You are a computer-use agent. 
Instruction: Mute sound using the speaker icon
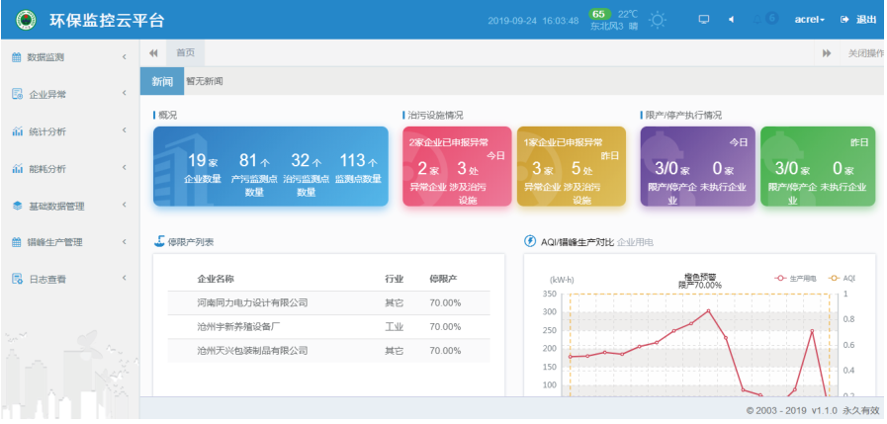click(x=731, y=20)
